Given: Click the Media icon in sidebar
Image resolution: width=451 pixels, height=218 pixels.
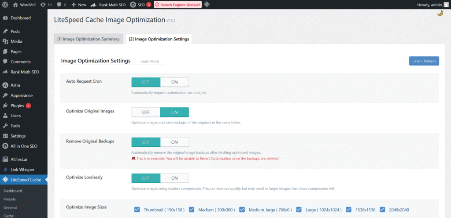Looking at the screenshot, I should tap(5, 41).
